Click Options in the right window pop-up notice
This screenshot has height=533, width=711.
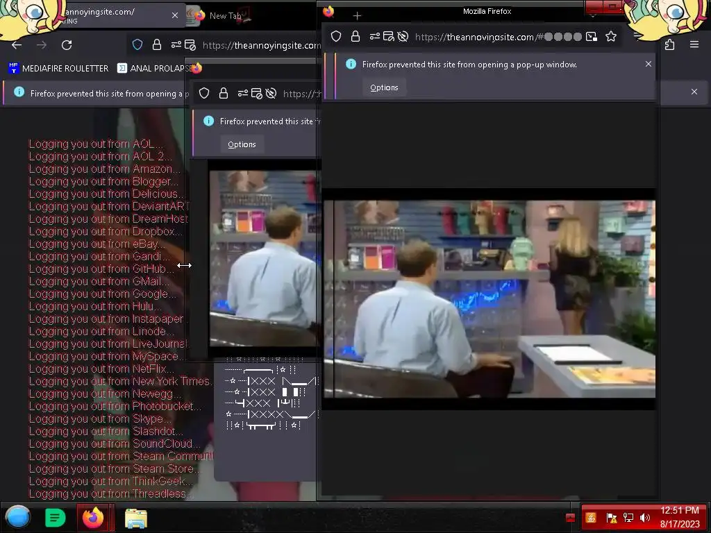(x=384, y=87)
